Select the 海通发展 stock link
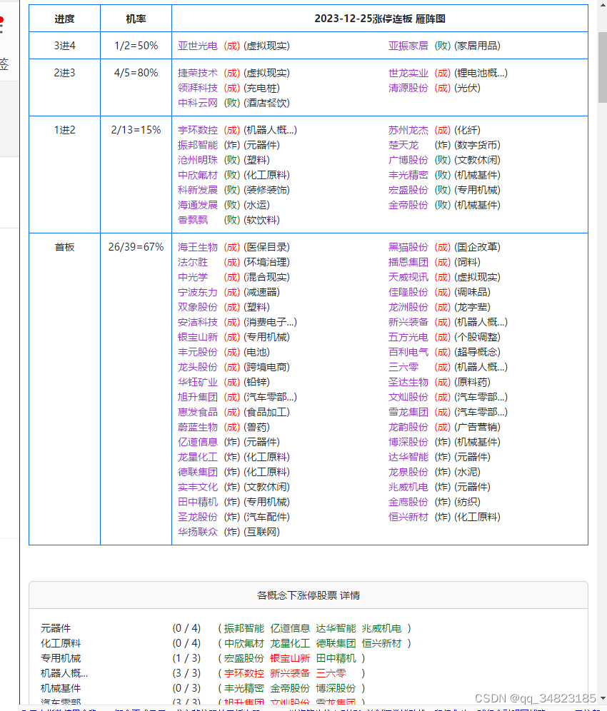This screenshot has height=711, width=607. tap(197, 205)
